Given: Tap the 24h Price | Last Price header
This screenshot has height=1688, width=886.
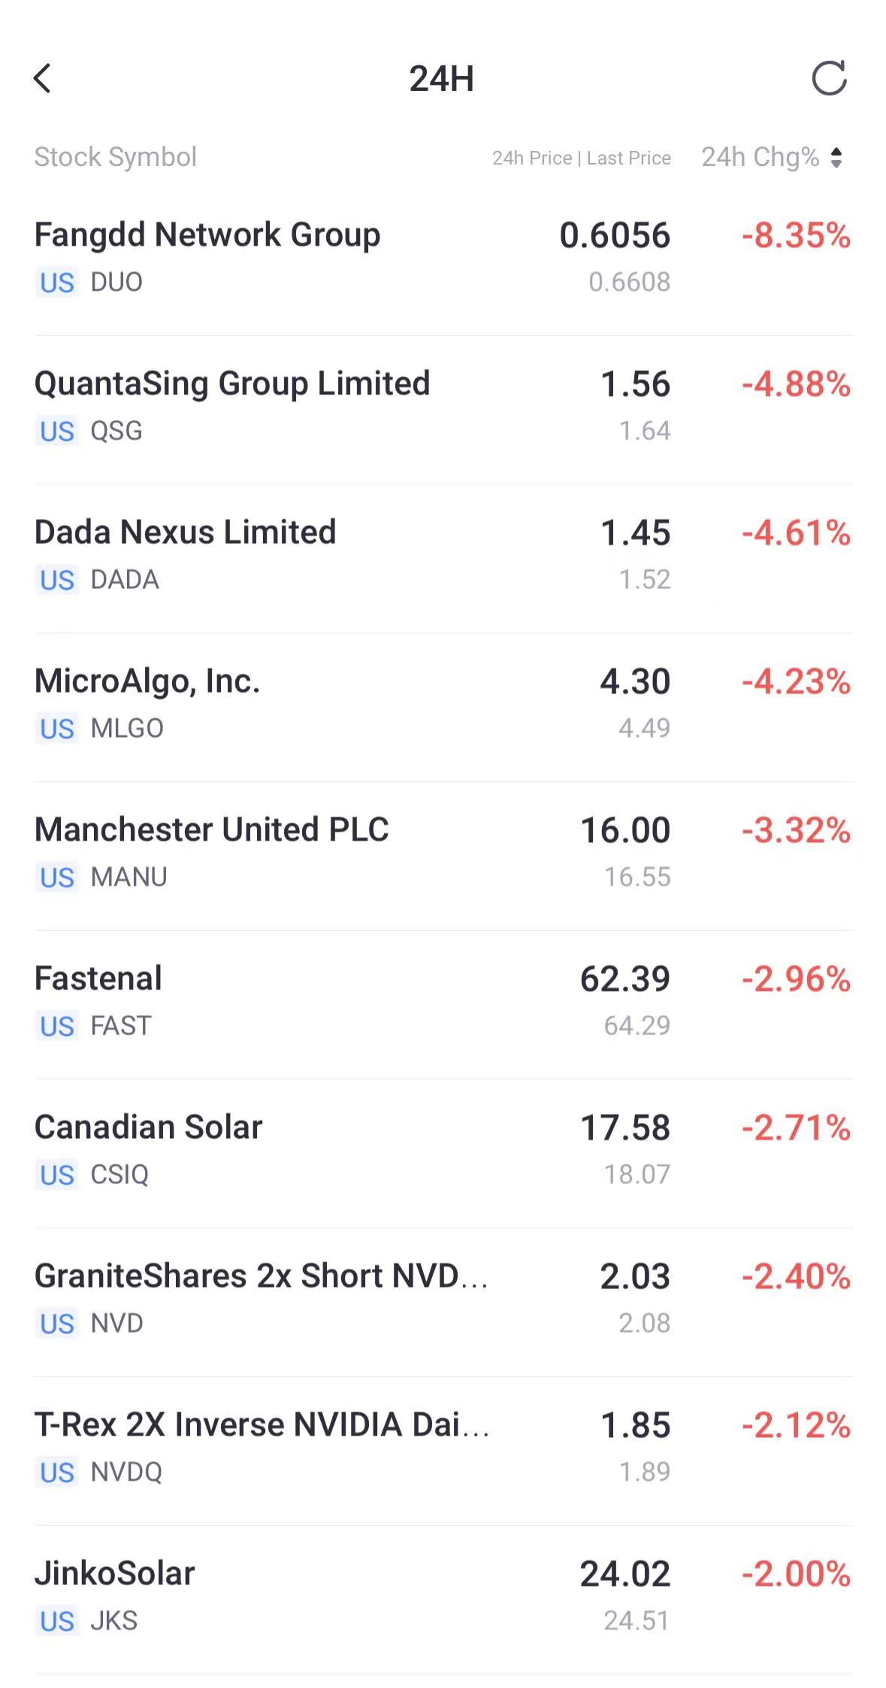Looking at the screenshot, I should (x=581, y=158).
